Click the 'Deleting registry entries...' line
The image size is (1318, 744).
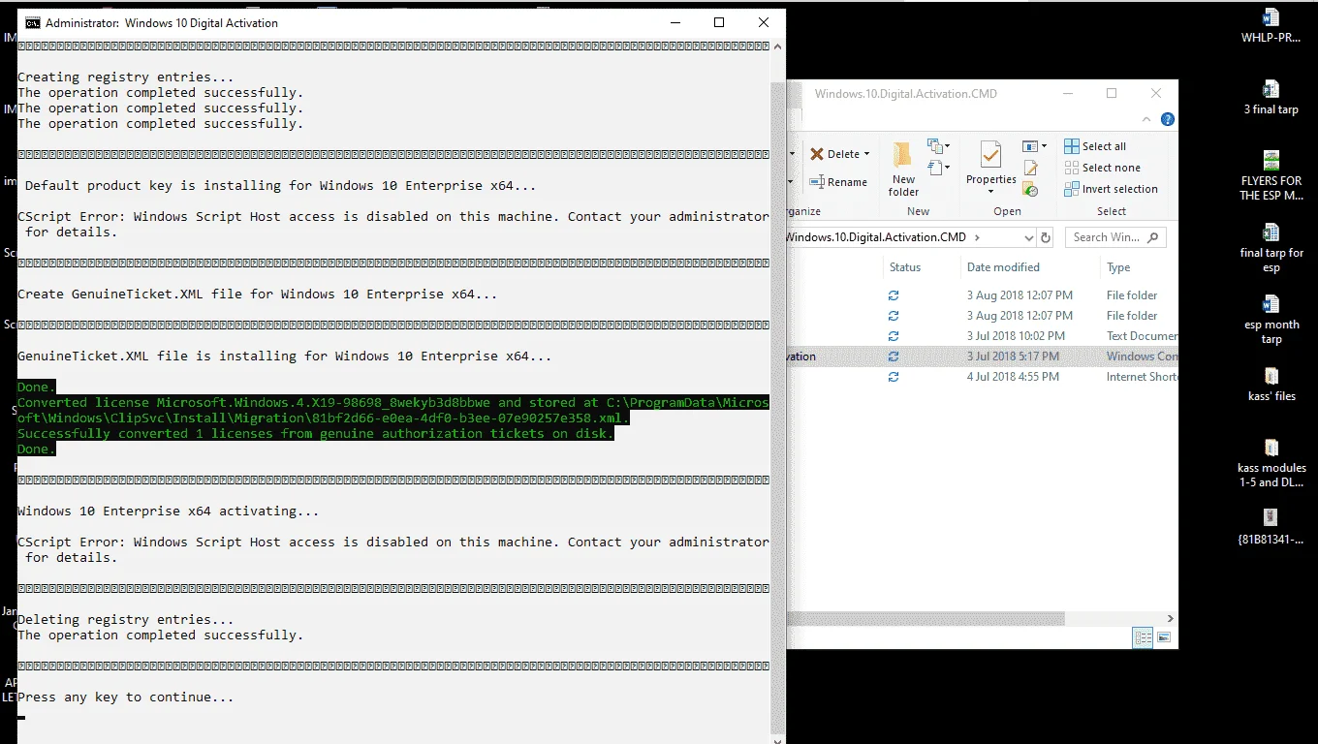tap(126, 620)
